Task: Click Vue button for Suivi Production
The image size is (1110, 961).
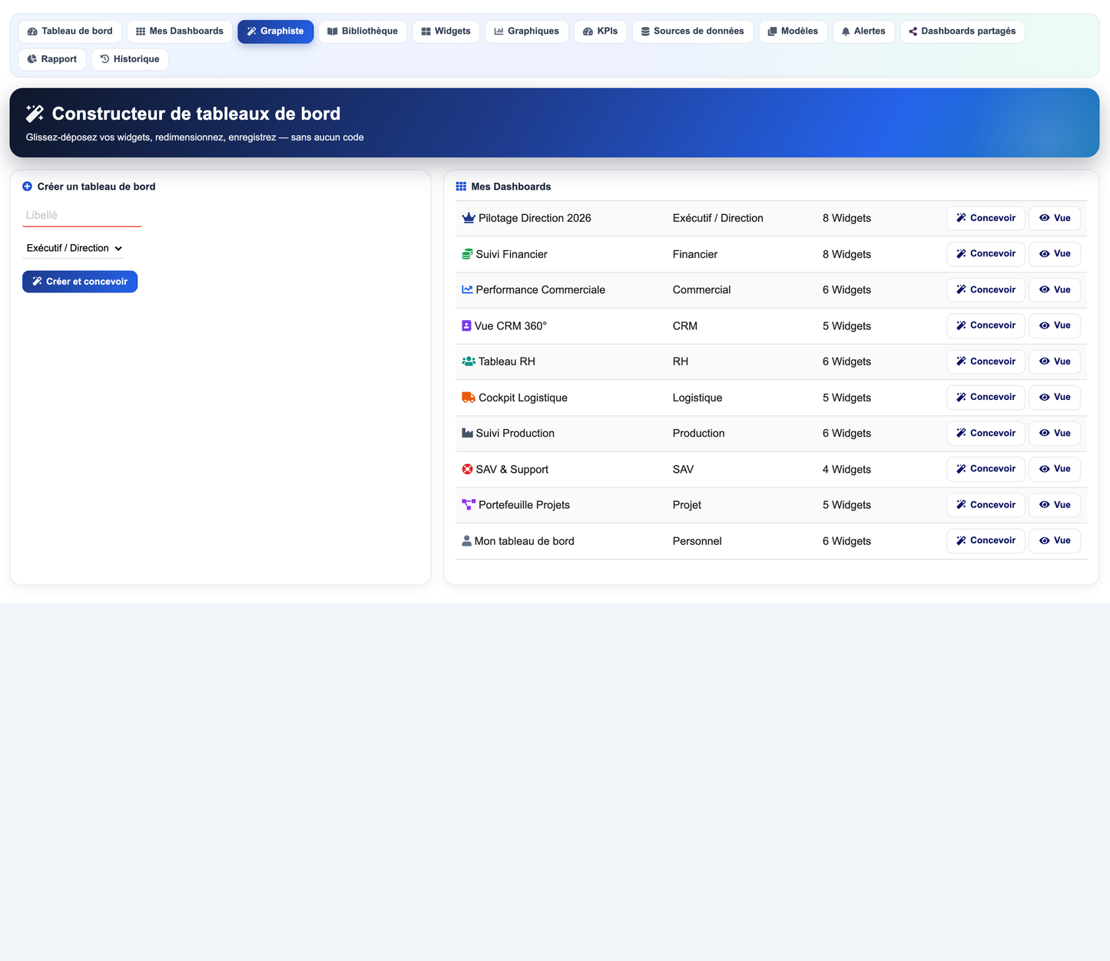Action: (x=1055, y=433)
